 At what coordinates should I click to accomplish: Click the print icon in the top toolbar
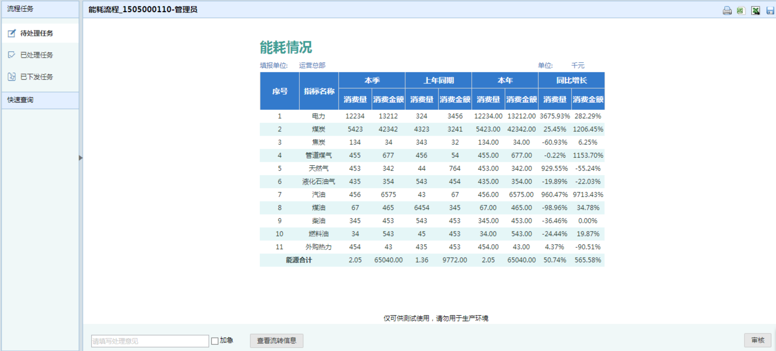(727, 11)
